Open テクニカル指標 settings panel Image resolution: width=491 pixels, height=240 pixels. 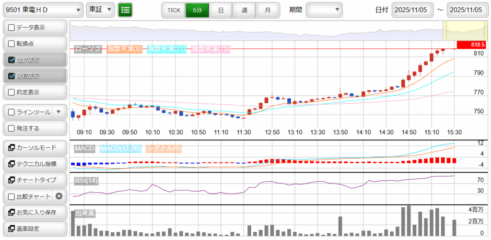[35, 164]
